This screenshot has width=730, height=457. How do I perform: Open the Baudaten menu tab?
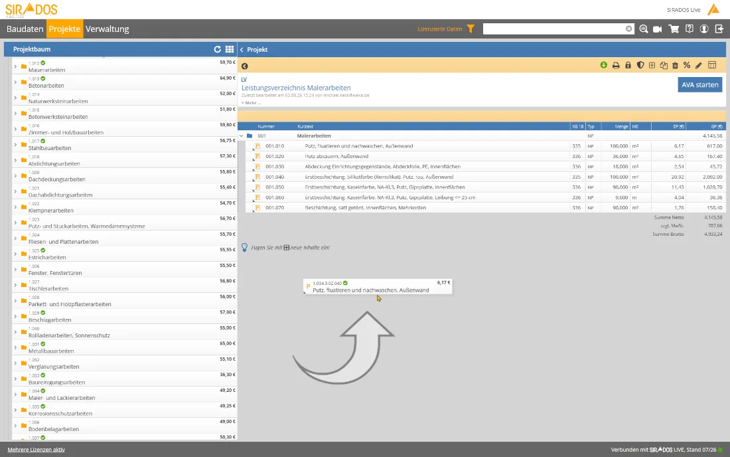25,29
